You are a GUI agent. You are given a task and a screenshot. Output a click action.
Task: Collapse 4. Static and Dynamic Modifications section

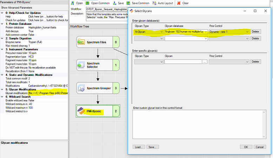click(2, 75)
